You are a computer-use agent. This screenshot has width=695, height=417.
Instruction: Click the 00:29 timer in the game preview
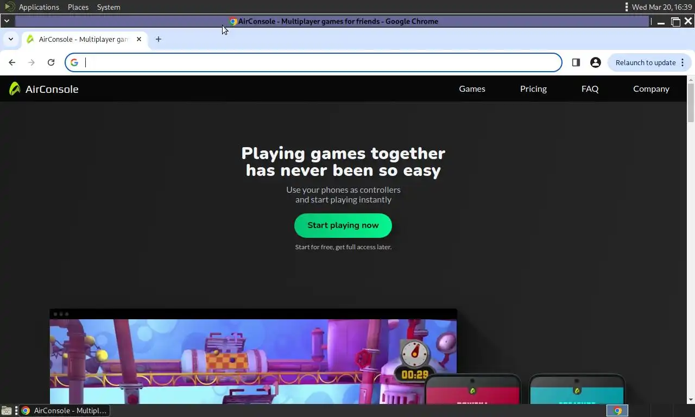(415, 375)
